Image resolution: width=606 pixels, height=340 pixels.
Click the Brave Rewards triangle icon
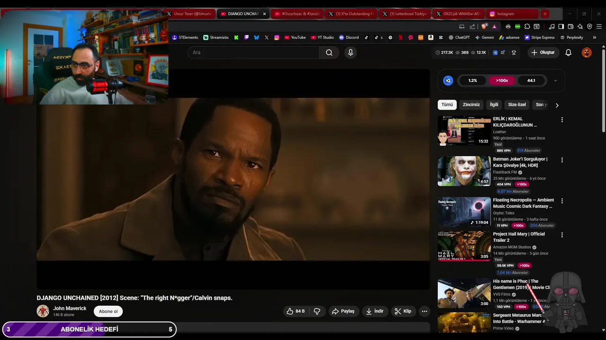(494, 26)
